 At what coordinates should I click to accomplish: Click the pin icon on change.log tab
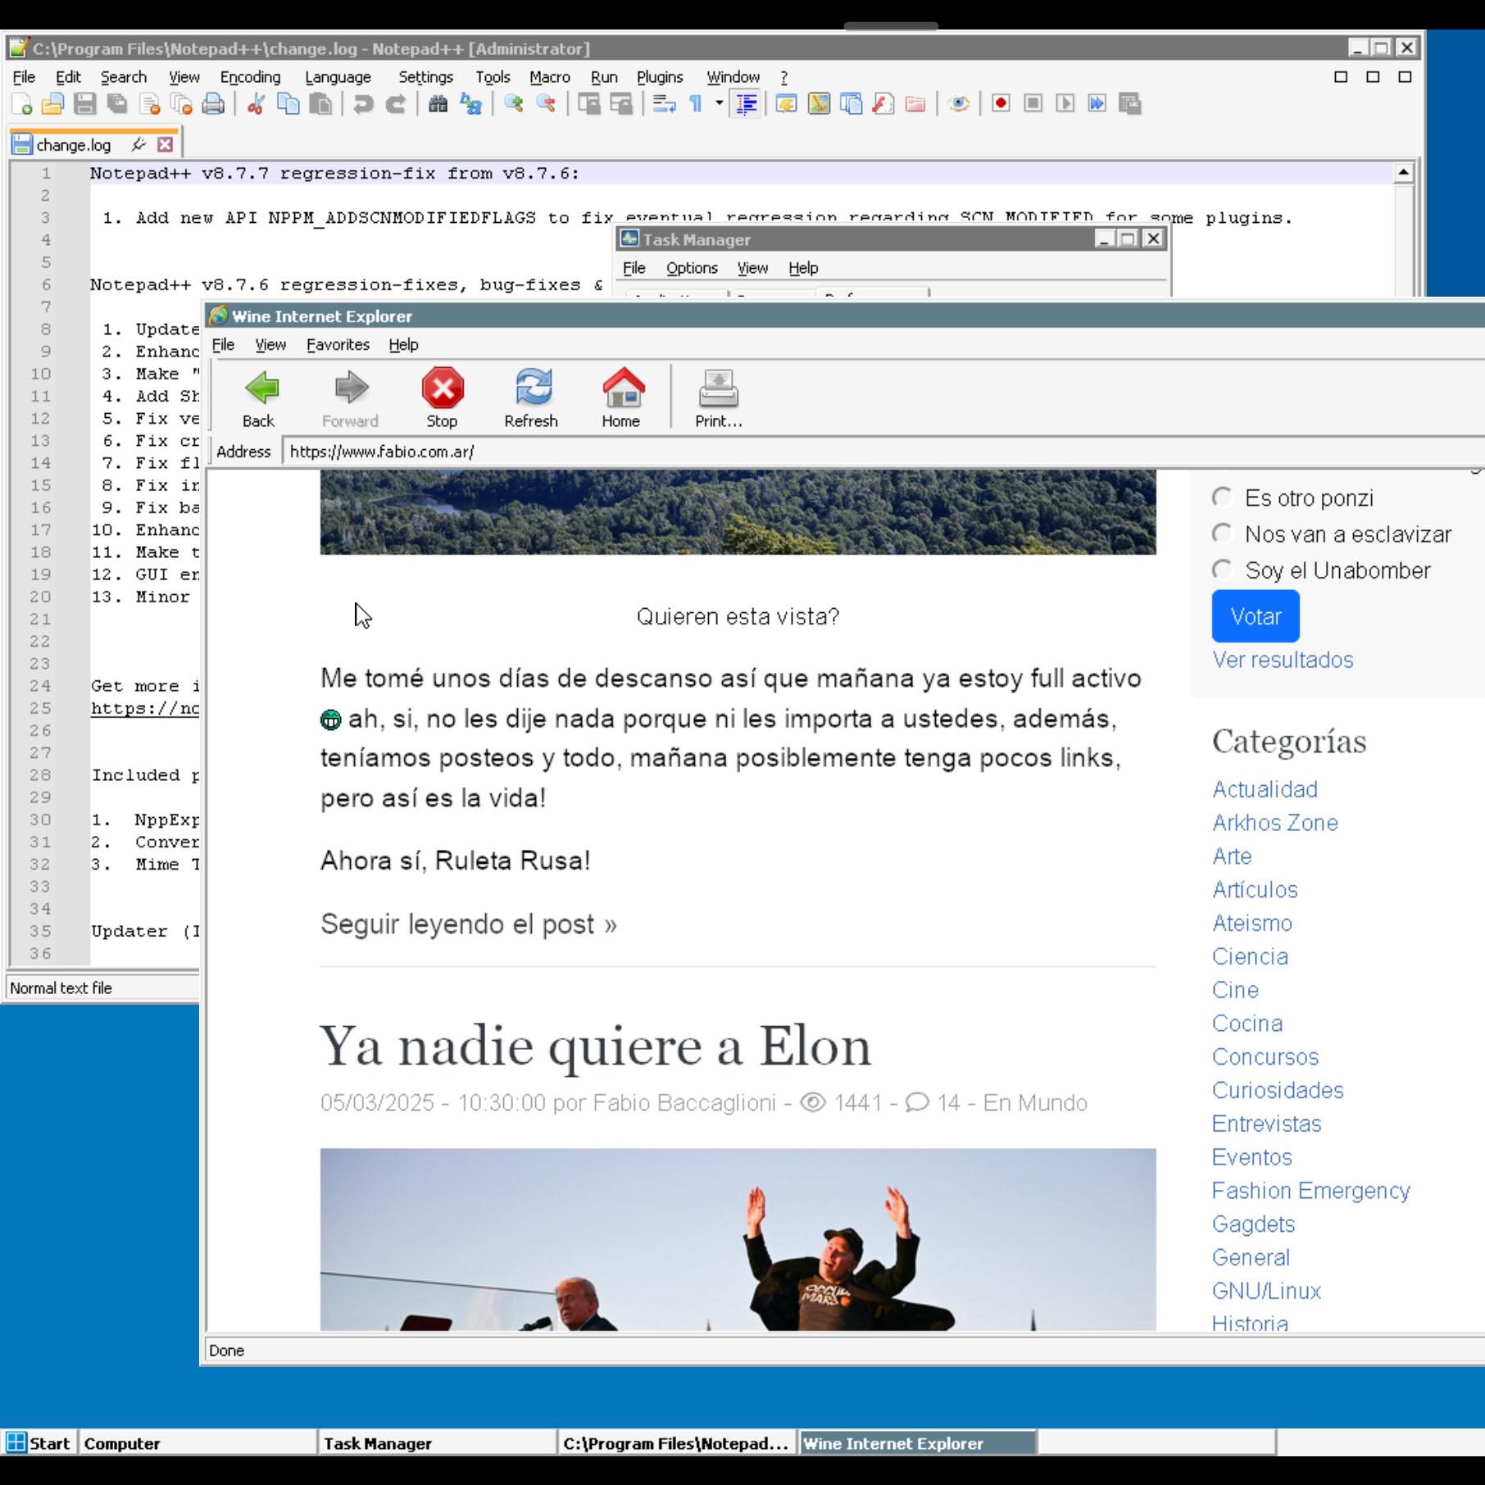[x=139, y=145]
